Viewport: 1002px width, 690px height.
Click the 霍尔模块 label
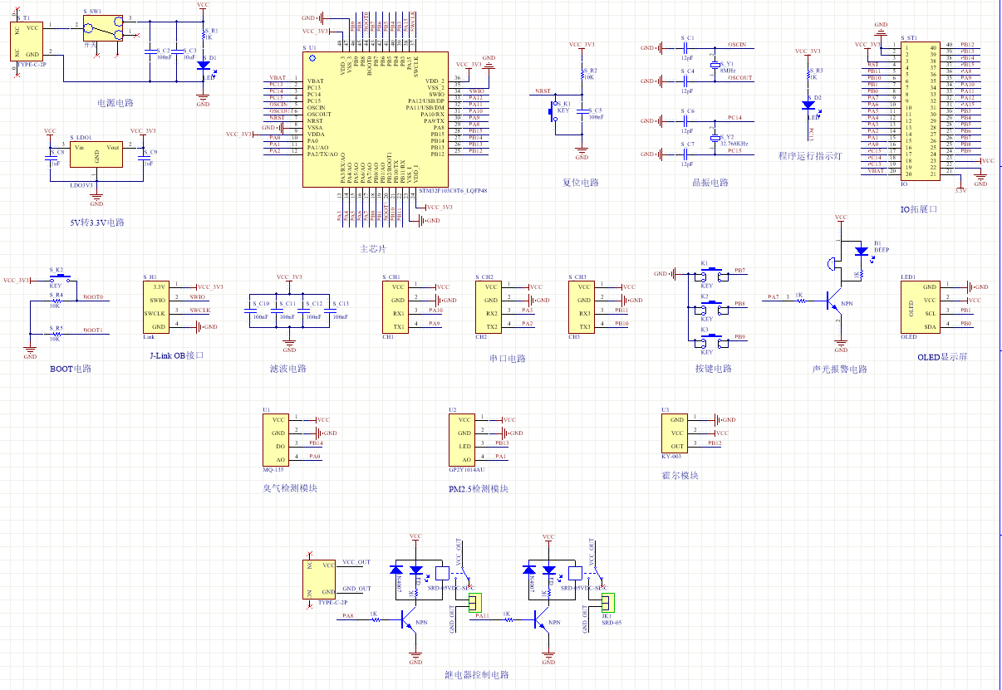(x=680, y=475)
